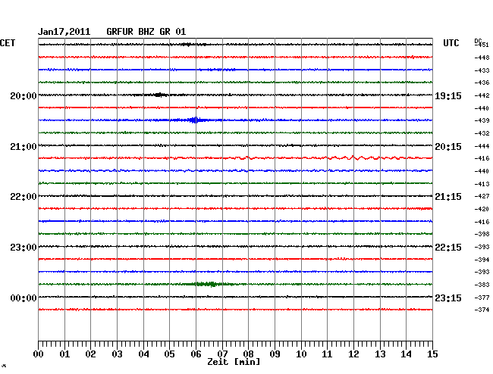The width and height of the screenshot is (493, 374).
Task: Select the 20:00 CET time label
Action: (24, 95)
